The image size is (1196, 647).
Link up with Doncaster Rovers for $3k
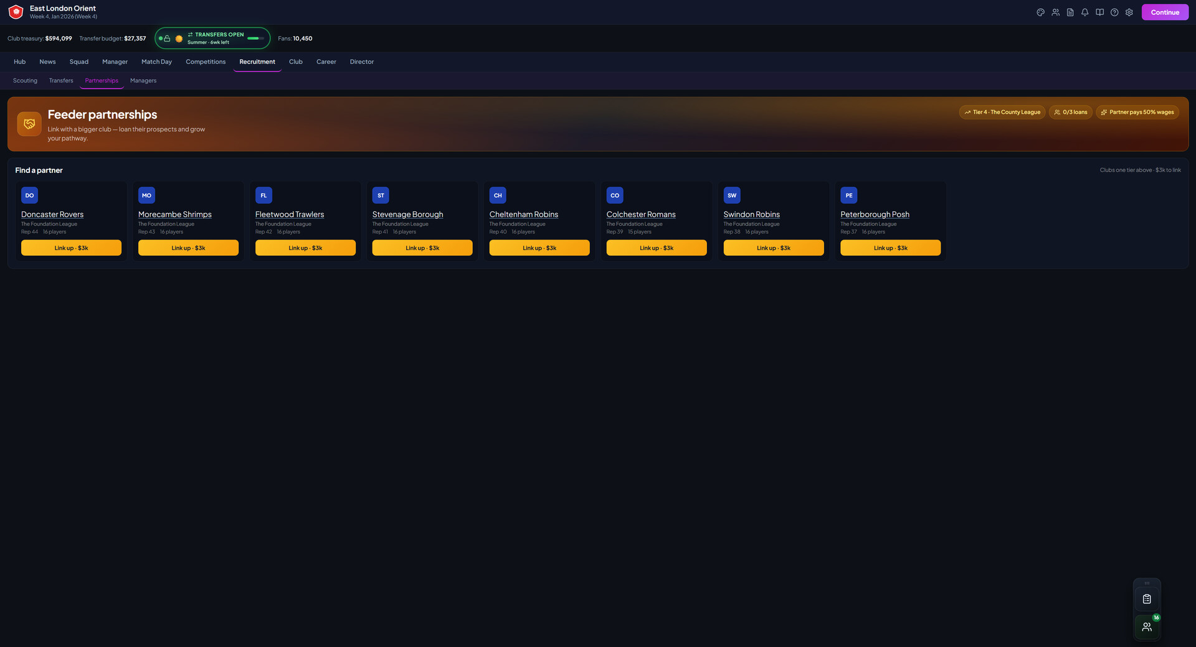click(71, 248)
